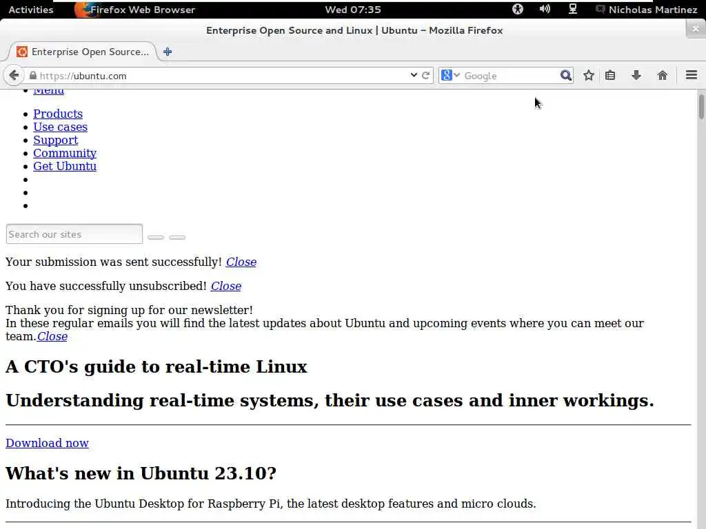Screen dimensions: 706x529
Task: Open Nicholas Martinez user menu
Action: [x=652, y=10]
